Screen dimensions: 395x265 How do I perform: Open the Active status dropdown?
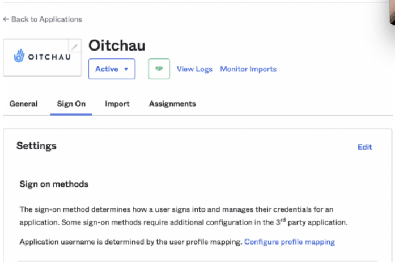(x=112, y=69)
